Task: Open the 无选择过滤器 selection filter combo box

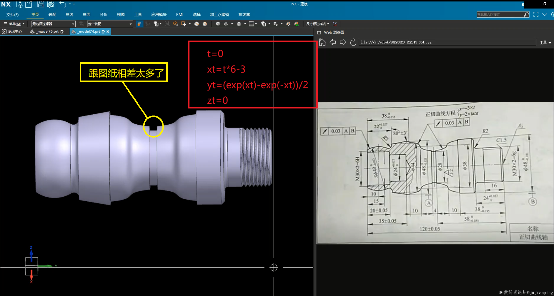Action: pos(54,24)
